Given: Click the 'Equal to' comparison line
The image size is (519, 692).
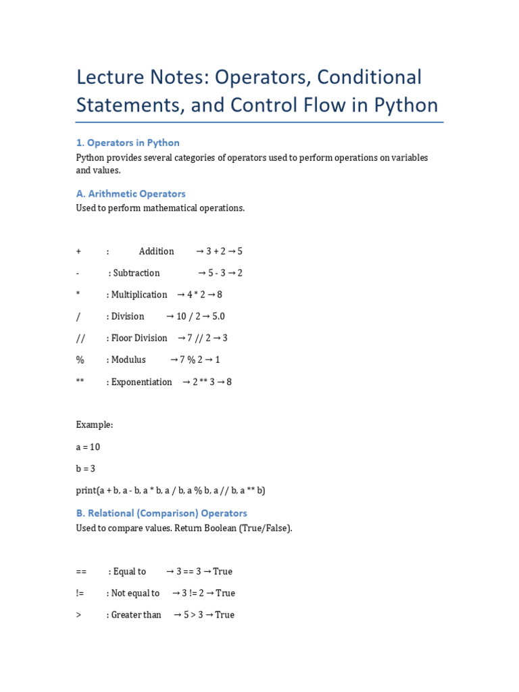Looking at the screenshot, I should (129, 572).
